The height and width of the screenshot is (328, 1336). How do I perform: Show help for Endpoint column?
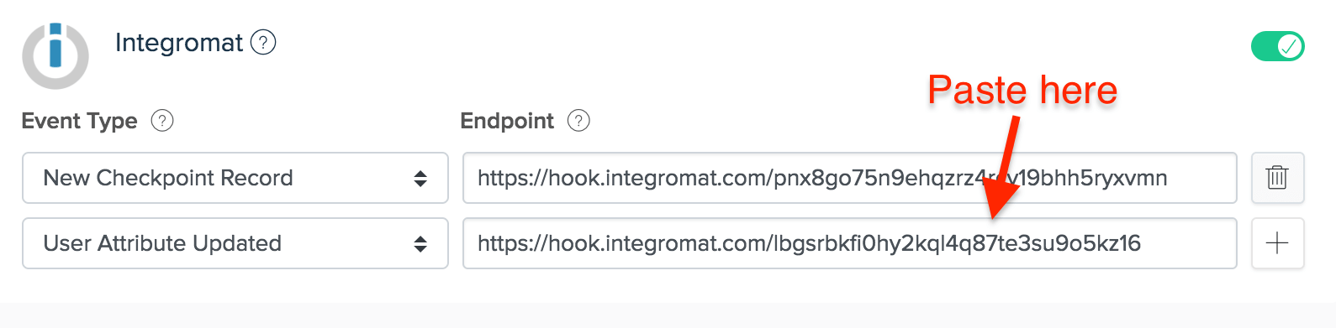coord(578,121)
